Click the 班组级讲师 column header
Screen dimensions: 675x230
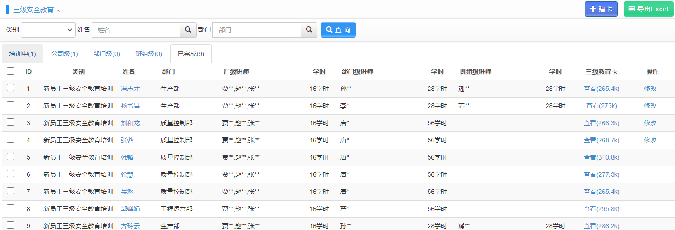click(x=476, y=71)
